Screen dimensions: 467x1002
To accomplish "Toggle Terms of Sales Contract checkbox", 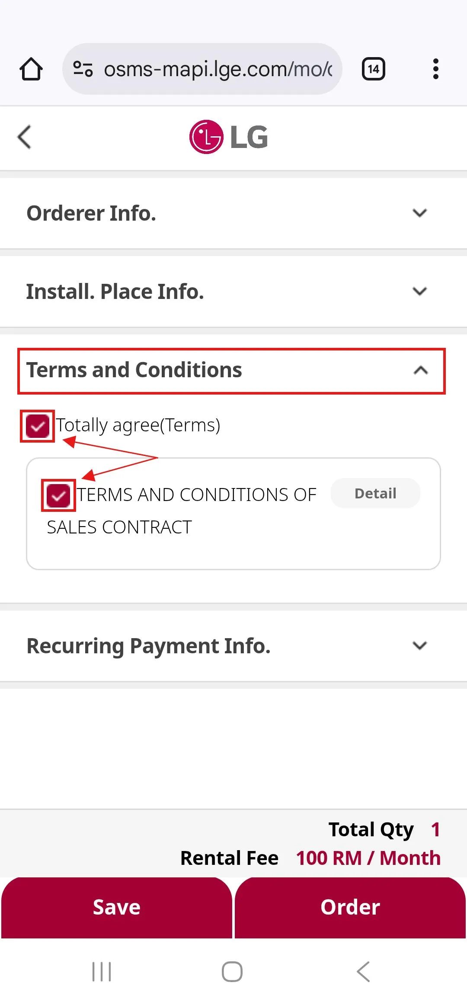I will [58, 495].
